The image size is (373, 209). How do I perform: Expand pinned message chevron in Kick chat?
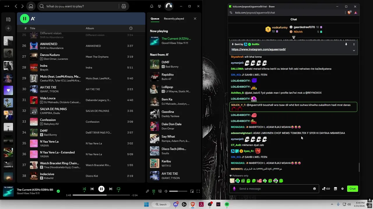coord(354,50)
